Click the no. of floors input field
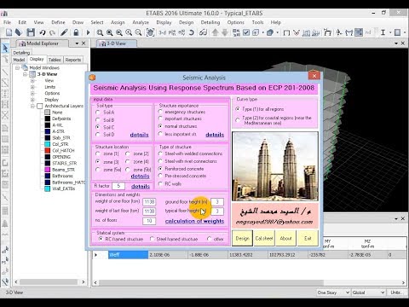409x307 pixels. (149, 221)
